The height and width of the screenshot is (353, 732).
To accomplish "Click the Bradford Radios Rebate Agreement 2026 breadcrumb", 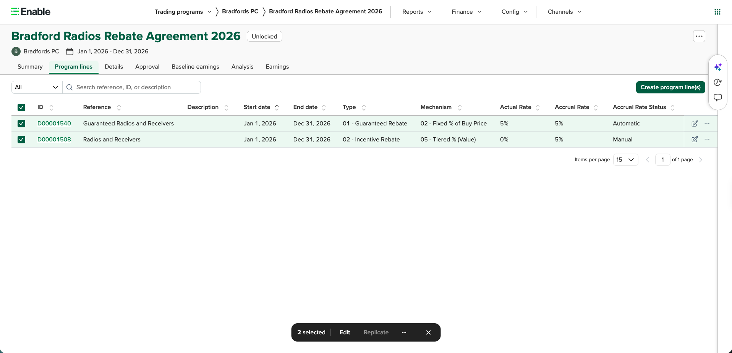I will coord(326,11).
